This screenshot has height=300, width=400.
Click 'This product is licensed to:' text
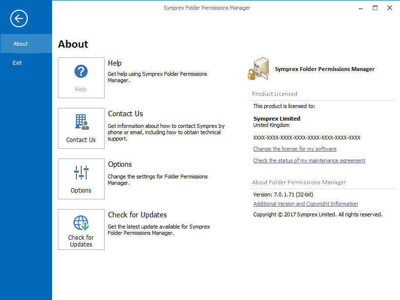(284, 106)
